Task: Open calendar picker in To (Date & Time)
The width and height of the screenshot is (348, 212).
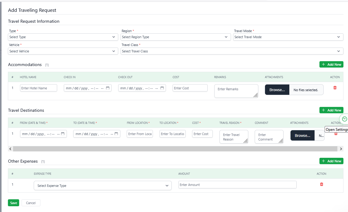Action: pyautogui.click(x=116, y=134)
